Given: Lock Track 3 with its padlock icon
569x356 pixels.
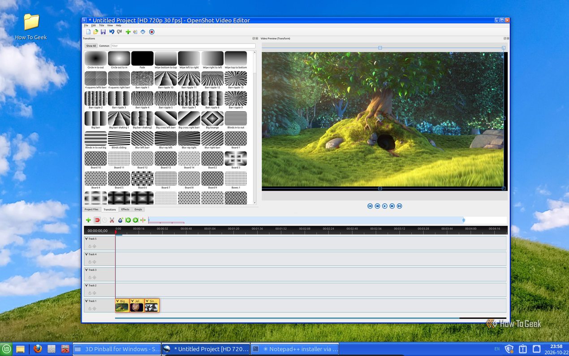Looking at the screenshot, I should [90, 278].
